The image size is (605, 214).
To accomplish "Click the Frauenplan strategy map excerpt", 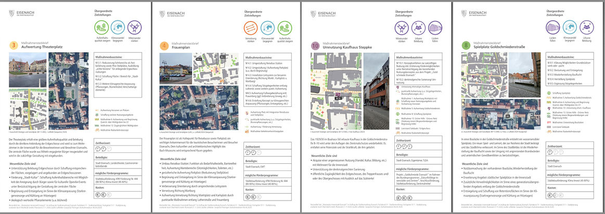I will [215, 69].
